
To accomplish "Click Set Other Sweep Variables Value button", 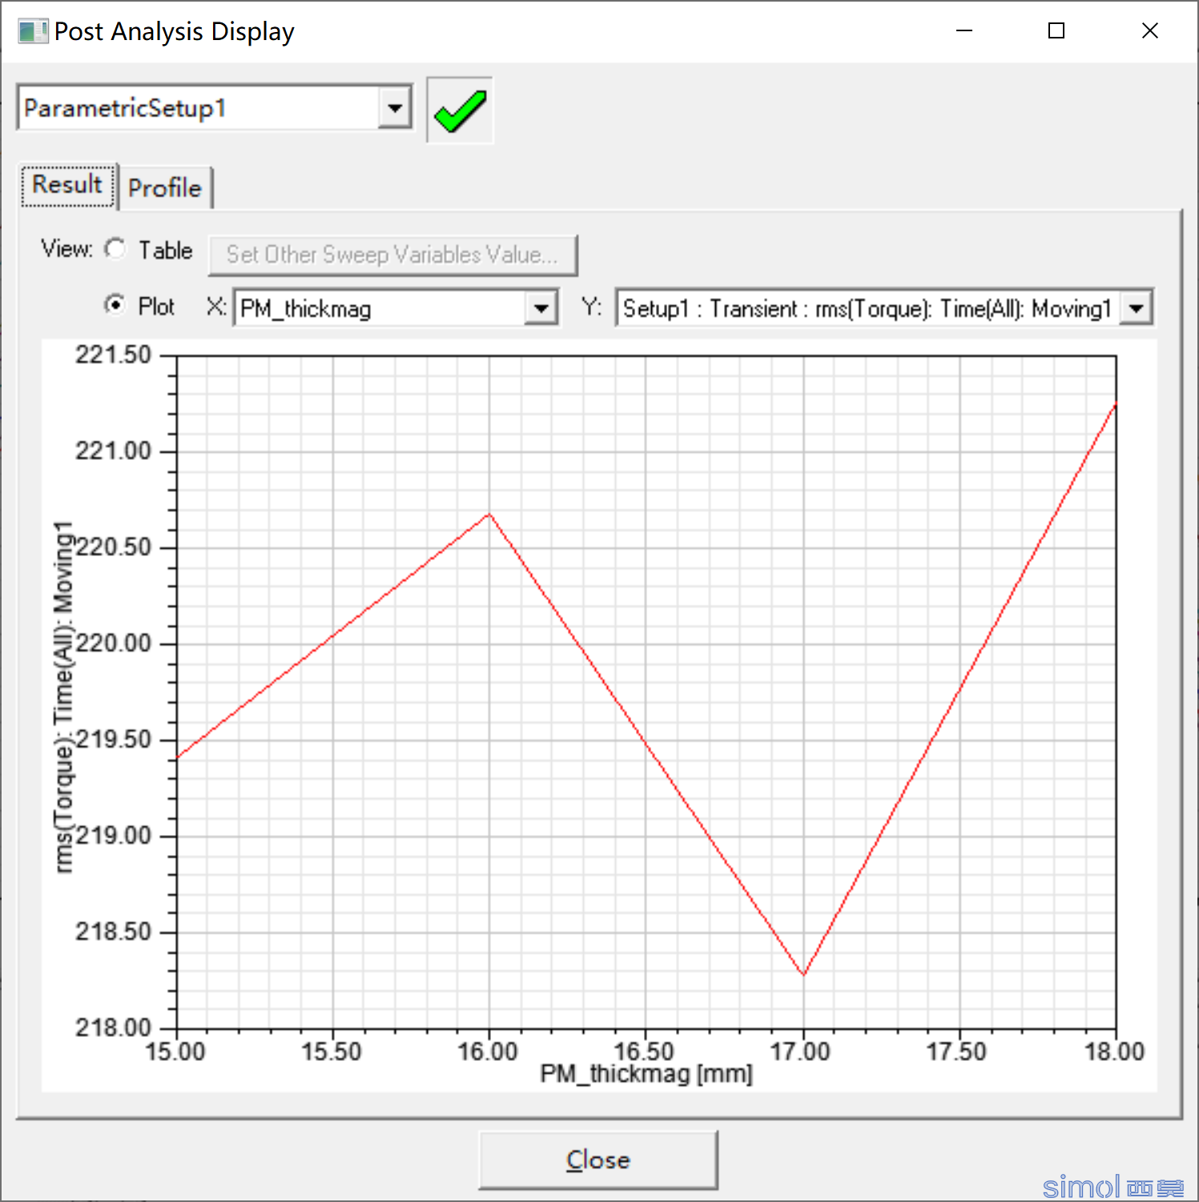I will coord(392,255).
